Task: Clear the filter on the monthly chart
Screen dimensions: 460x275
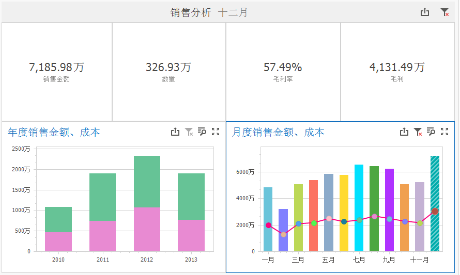Action: pos(418,132)
